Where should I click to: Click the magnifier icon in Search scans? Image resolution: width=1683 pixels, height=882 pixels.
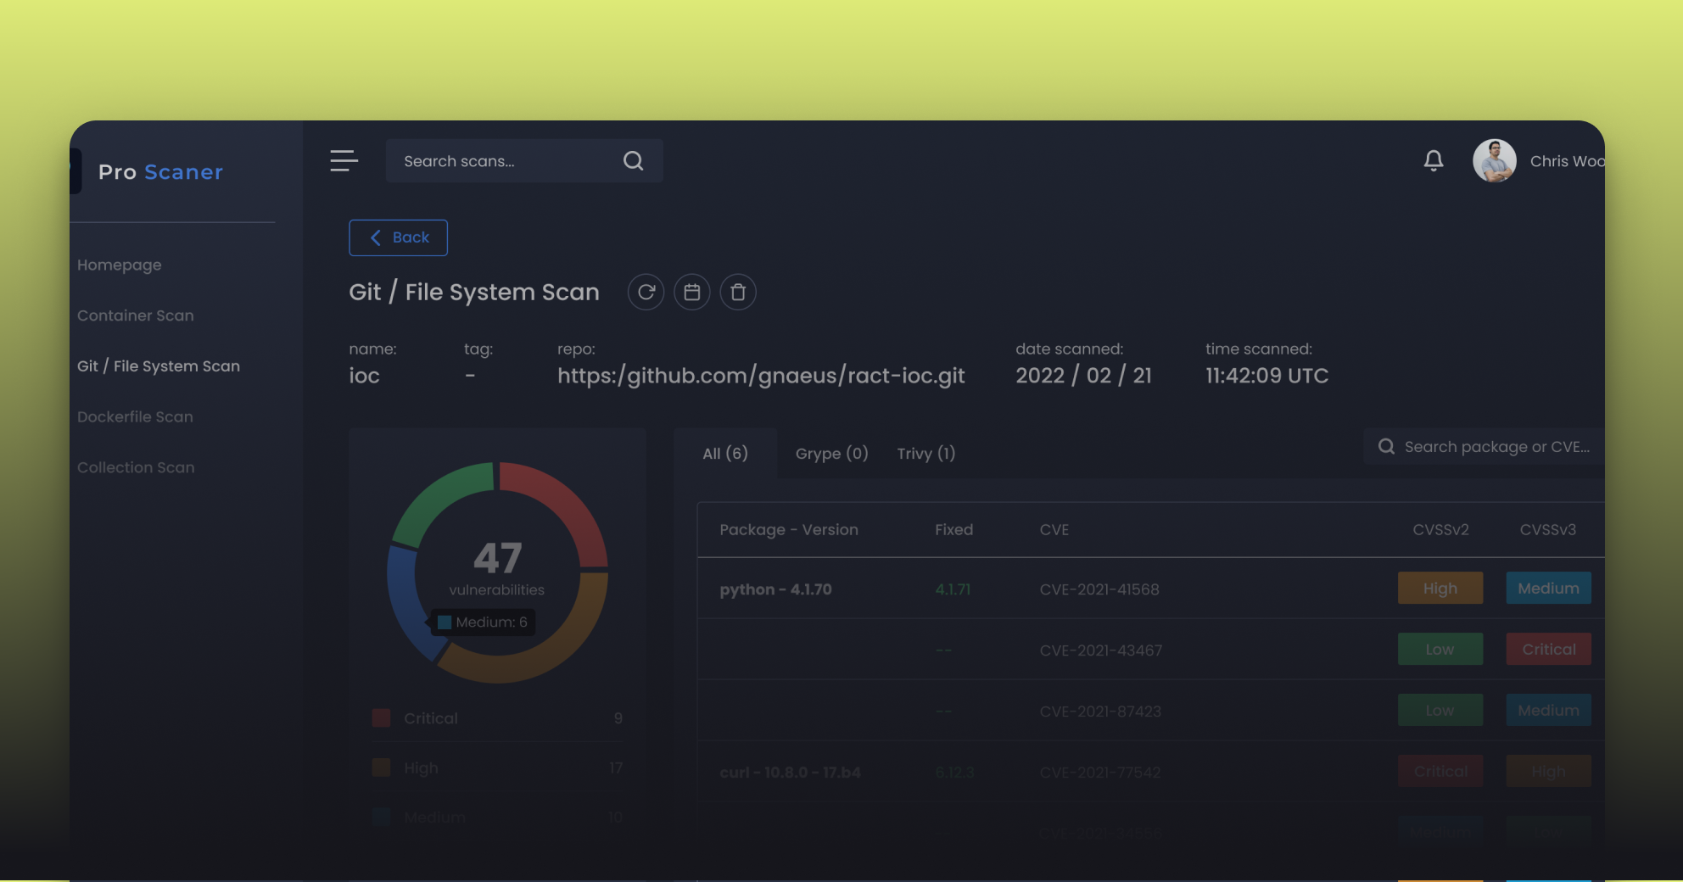633,161
